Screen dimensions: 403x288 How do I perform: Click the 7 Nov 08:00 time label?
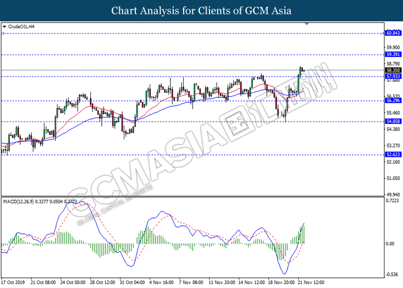pos(192,283)
